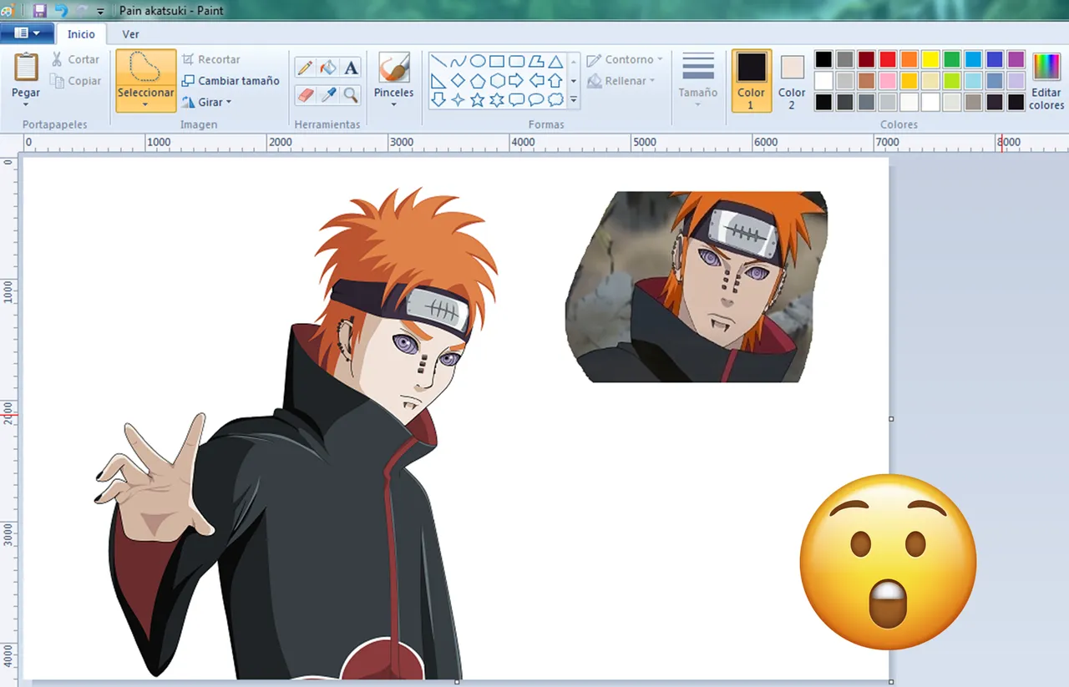Switch to the Ver tab

pyautogui.click(x=130, y=34)
